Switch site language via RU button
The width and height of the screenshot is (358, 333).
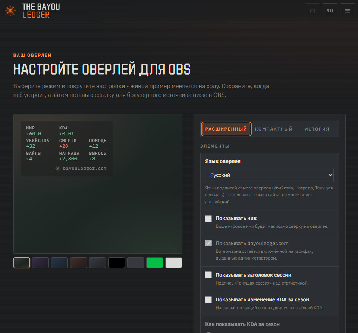330,11
